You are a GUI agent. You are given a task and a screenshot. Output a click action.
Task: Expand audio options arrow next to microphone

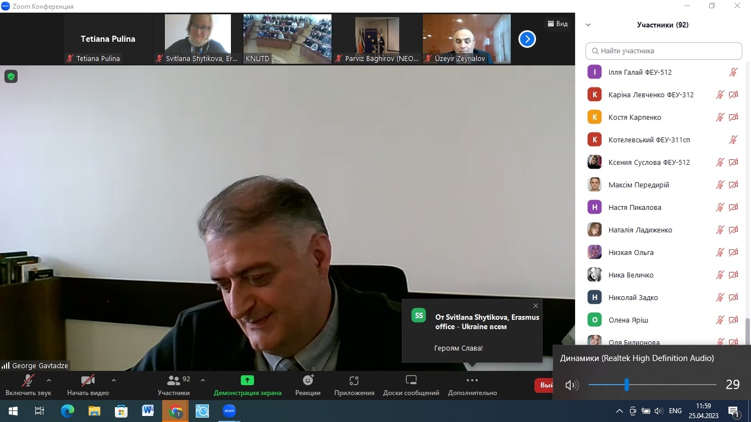(49, 380)
